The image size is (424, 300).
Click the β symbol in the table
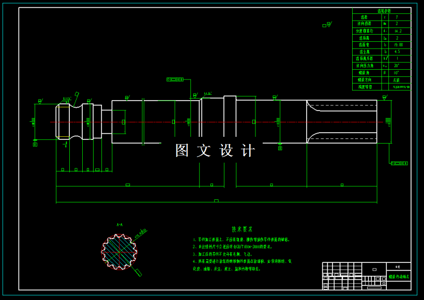pos(385,73)
